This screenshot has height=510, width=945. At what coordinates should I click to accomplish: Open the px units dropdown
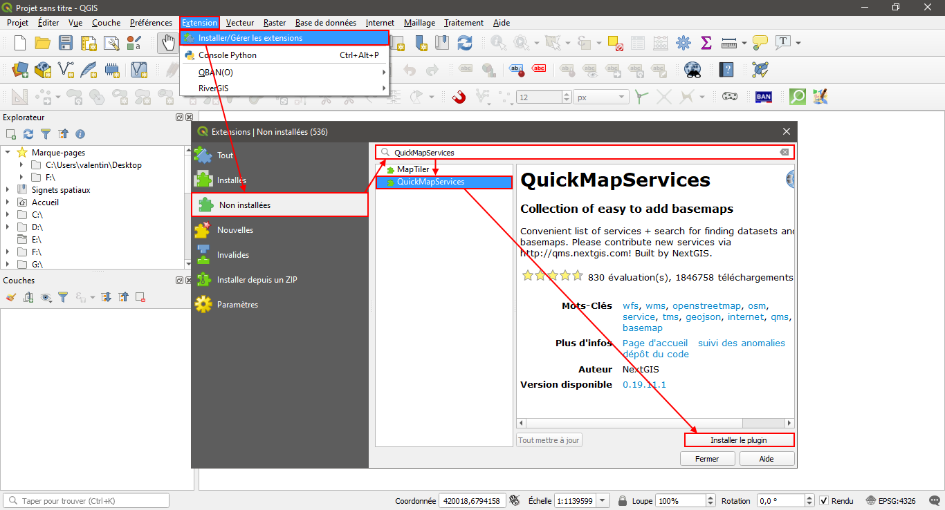coord(601,97)
